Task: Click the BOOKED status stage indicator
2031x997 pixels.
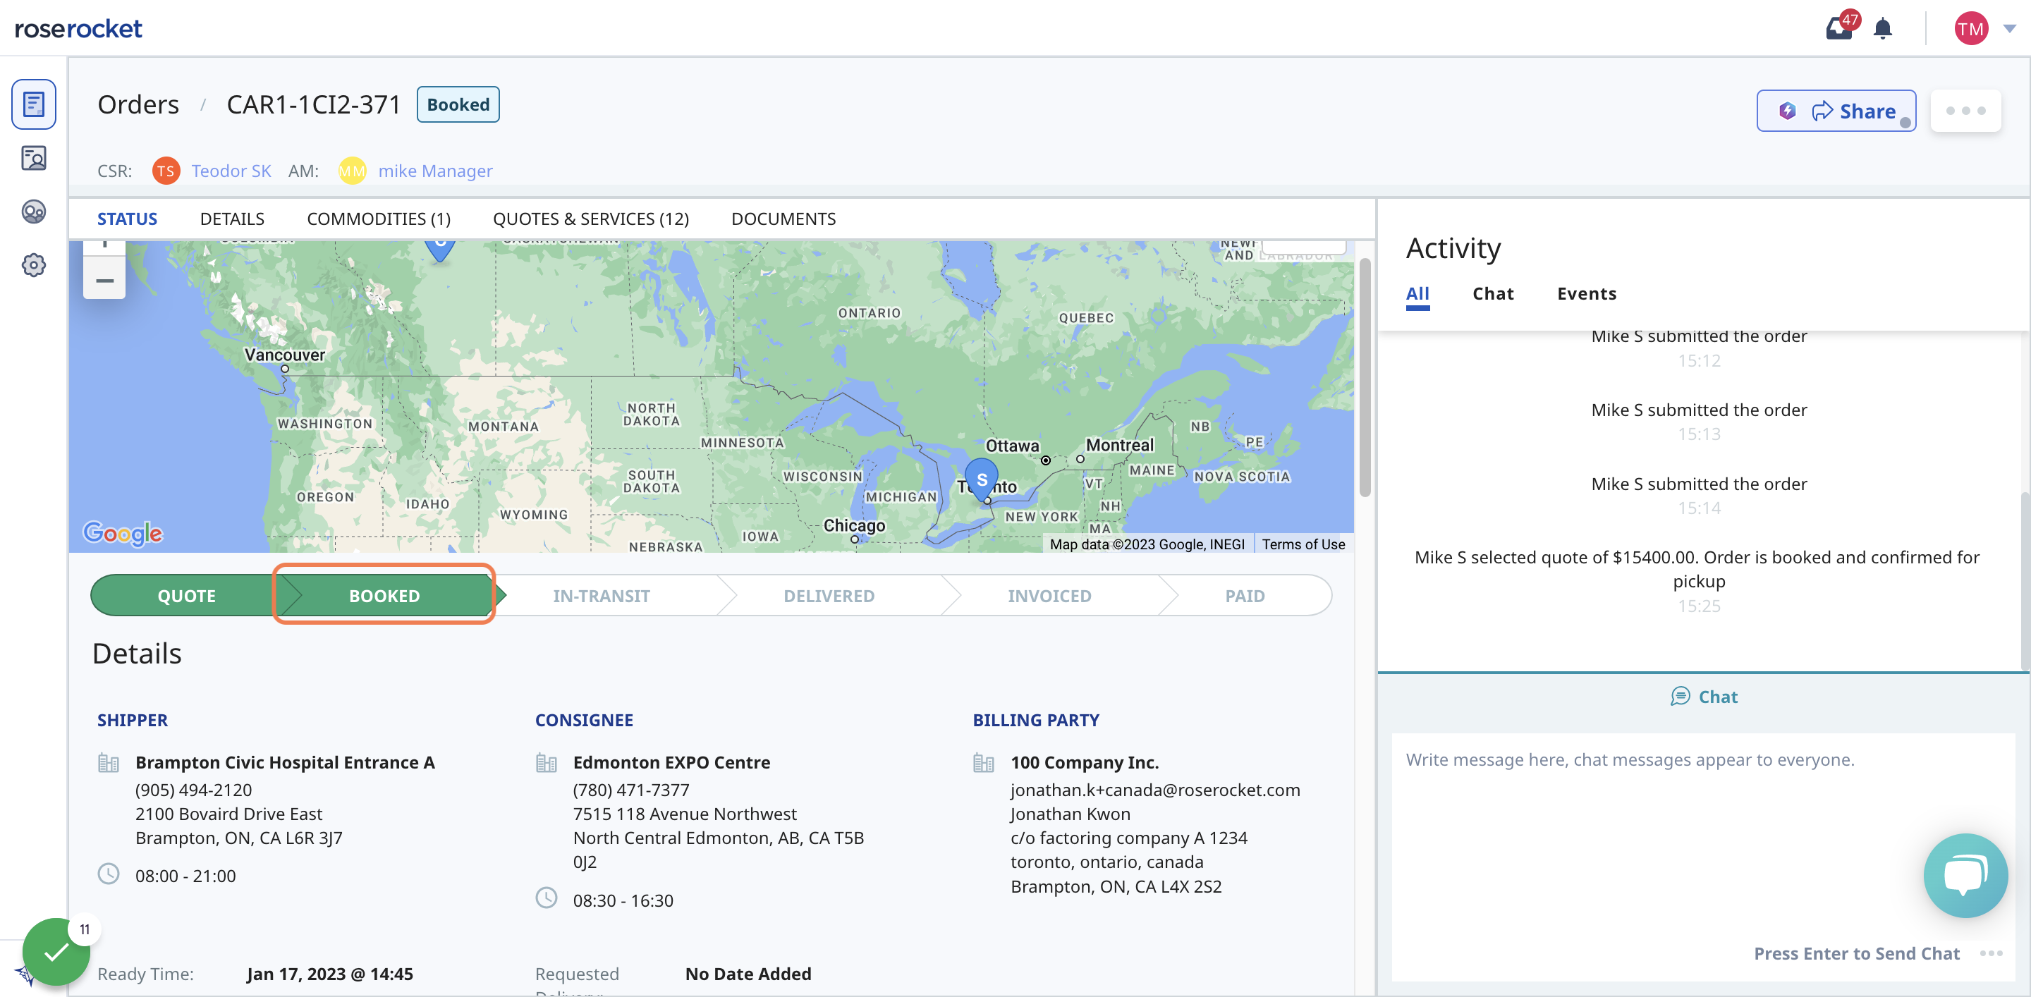Action: point(384,596)
